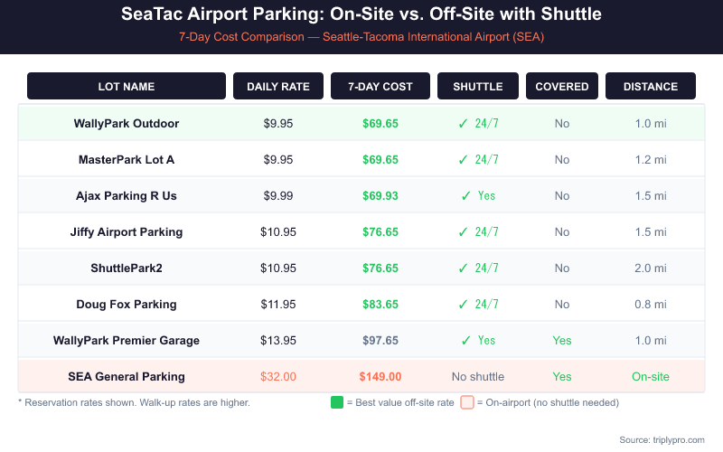Click the LOT NAME column header

127,87
